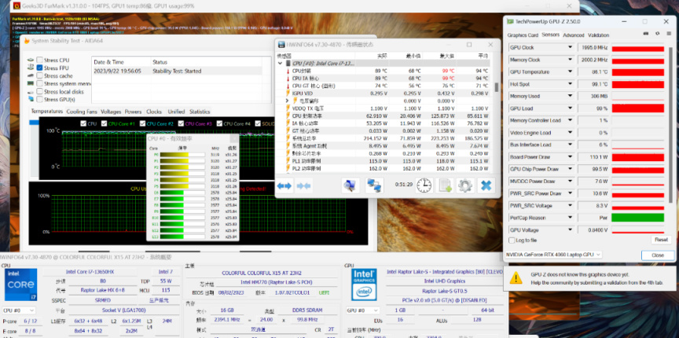Viewport: 679px width, 338px height.
Task: Click the yellow warning icon in GPU-Z notification
Action: pyautogui.click(x=516, y=277)
